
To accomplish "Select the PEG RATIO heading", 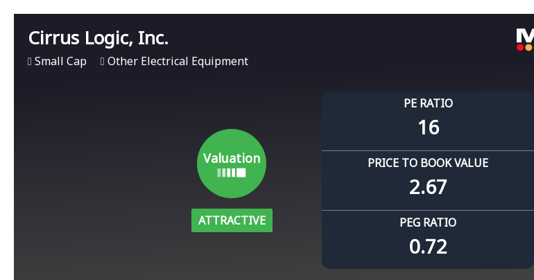I will coord(428,222).
